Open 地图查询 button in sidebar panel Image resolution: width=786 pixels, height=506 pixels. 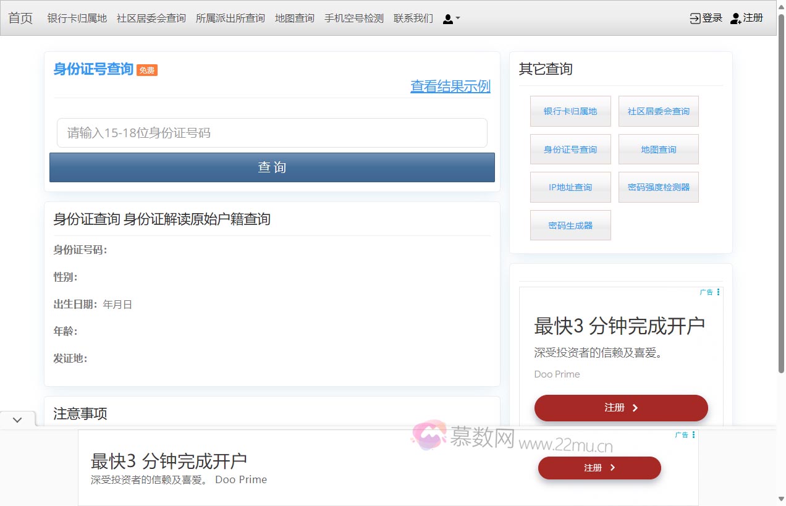[x=658, y=150]
